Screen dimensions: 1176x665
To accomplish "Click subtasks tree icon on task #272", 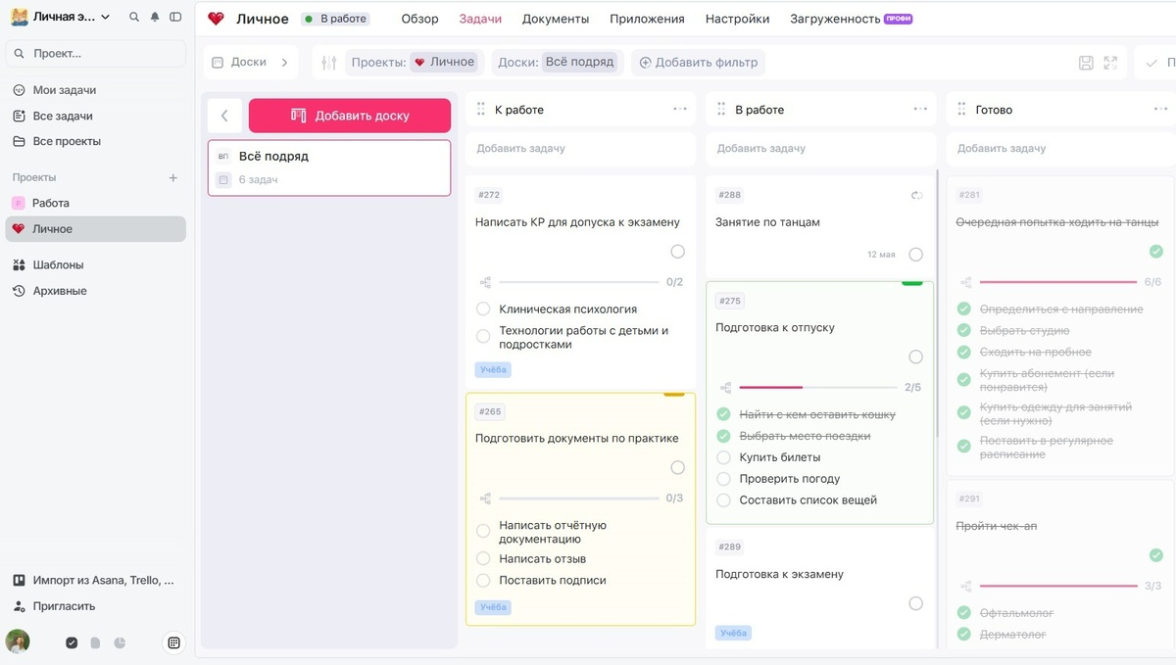I will click(x=485, y=282).
